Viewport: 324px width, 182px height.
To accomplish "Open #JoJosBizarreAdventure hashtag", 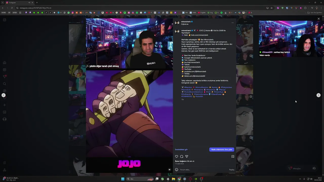I will [193, 92].
